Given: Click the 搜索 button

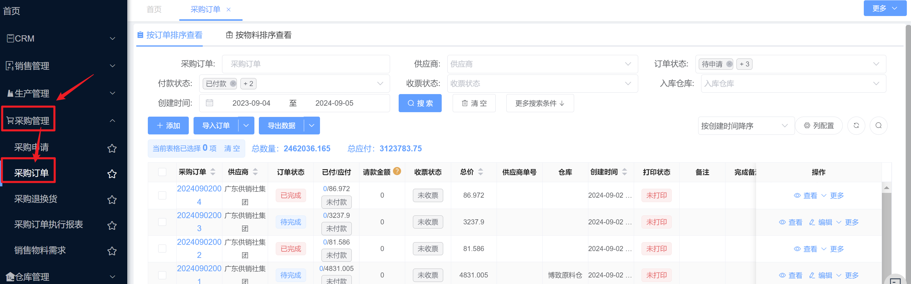Looking at the screenshot, I should click(x=420, y=103).
